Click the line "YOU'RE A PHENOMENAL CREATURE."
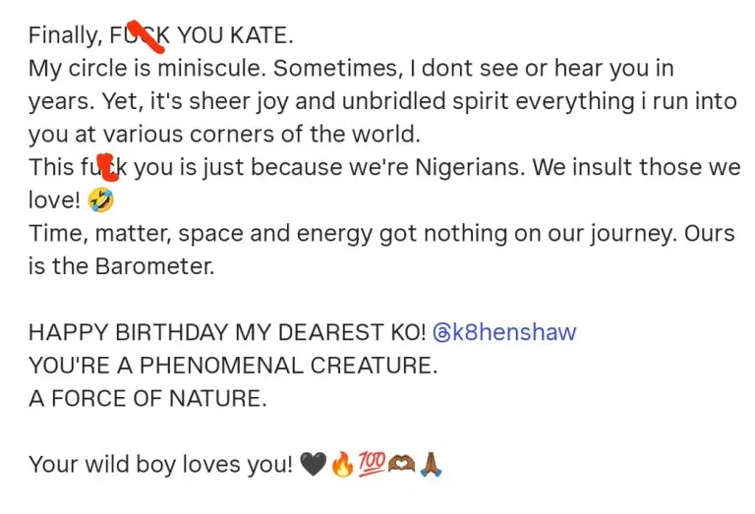The image size is (755, 514). [x=232, y=367]
